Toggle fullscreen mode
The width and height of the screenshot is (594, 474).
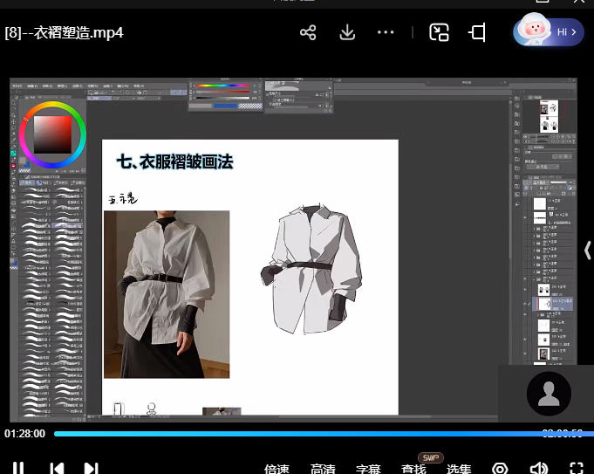[x=577, y=469]
